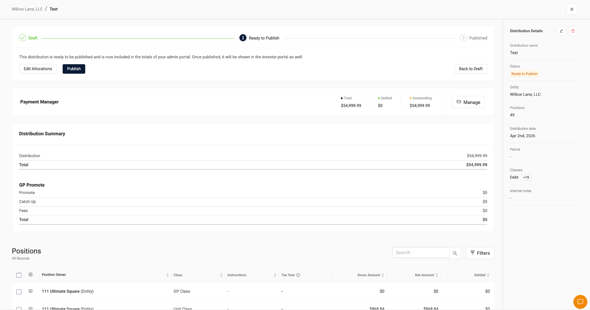The width and height of the screenshot is (590, 310).
Task: Open the chat support bubble icon
Action: (x=580, y=302)
